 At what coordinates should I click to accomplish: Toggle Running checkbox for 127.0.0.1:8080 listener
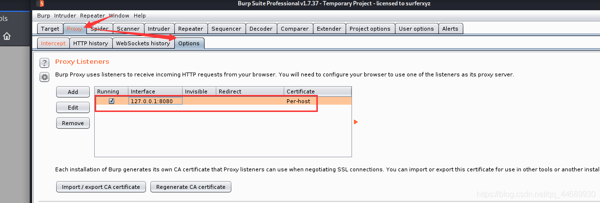(112, 101)
